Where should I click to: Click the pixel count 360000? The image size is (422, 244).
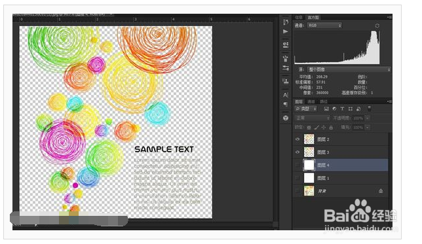point(322,93)
